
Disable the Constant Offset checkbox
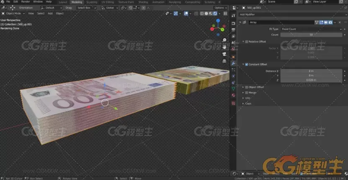pyautogui.click(x=246, y=65)
